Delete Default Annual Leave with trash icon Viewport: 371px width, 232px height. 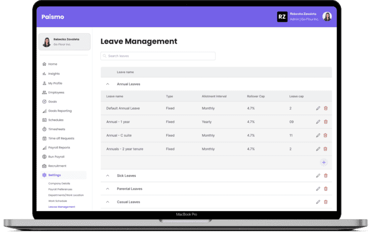326,108
